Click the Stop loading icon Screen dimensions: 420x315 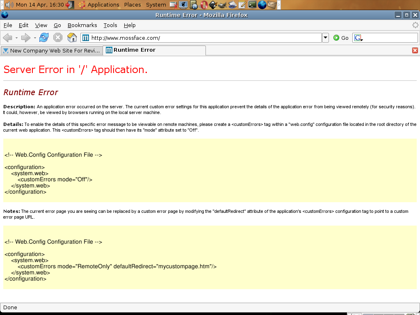pos(57,37)
